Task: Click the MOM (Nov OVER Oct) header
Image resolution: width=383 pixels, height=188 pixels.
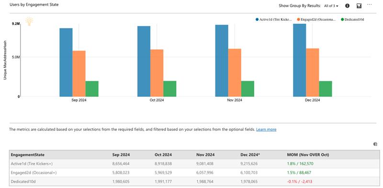Action: click(x=308, y=155)
